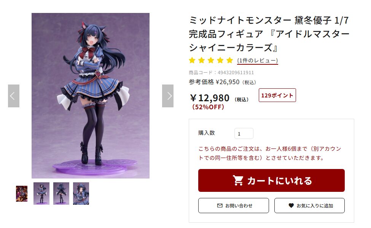Select third thumbnail showing back view
This screenshot has height=228, width=371.
click(61, 193)
